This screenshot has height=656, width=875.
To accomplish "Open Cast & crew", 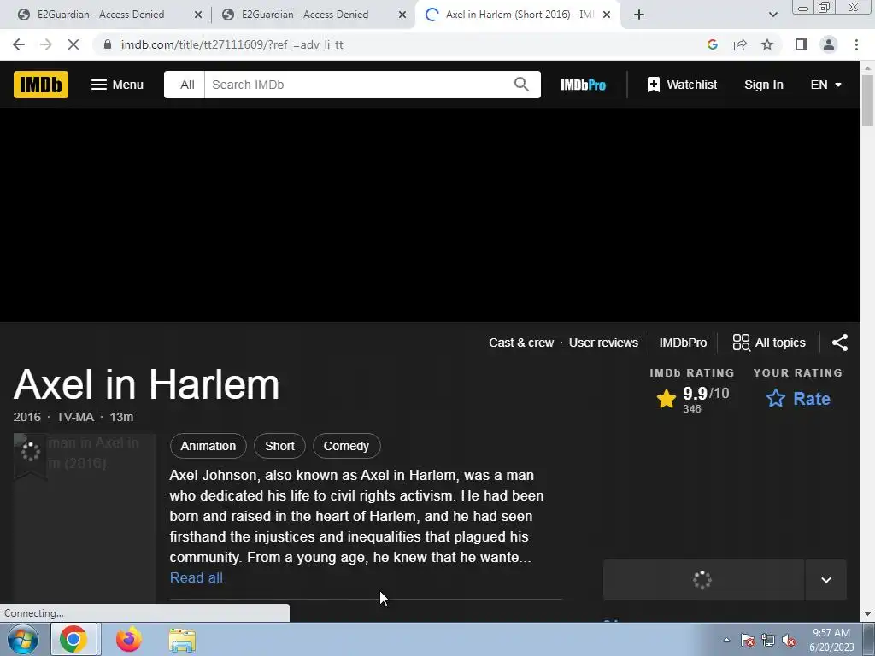I will click(521, 343).
